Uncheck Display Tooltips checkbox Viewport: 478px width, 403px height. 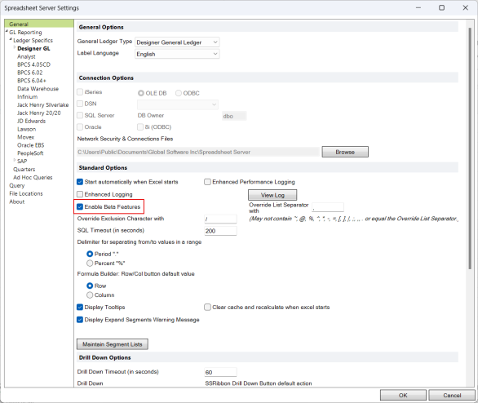80,307
